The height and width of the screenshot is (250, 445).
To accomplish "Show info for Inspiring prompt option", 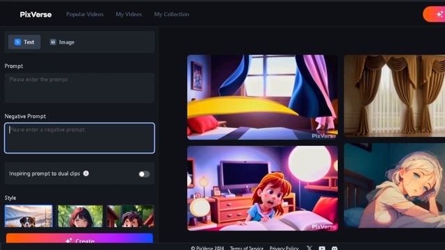I will coord(86,173).
